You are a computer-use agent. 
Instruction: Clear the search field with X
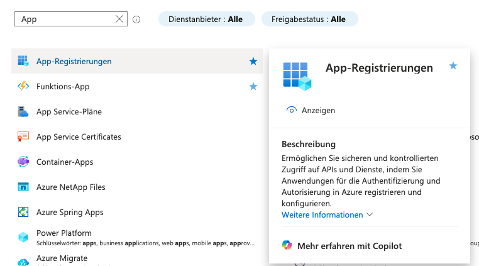coord(119,19)
